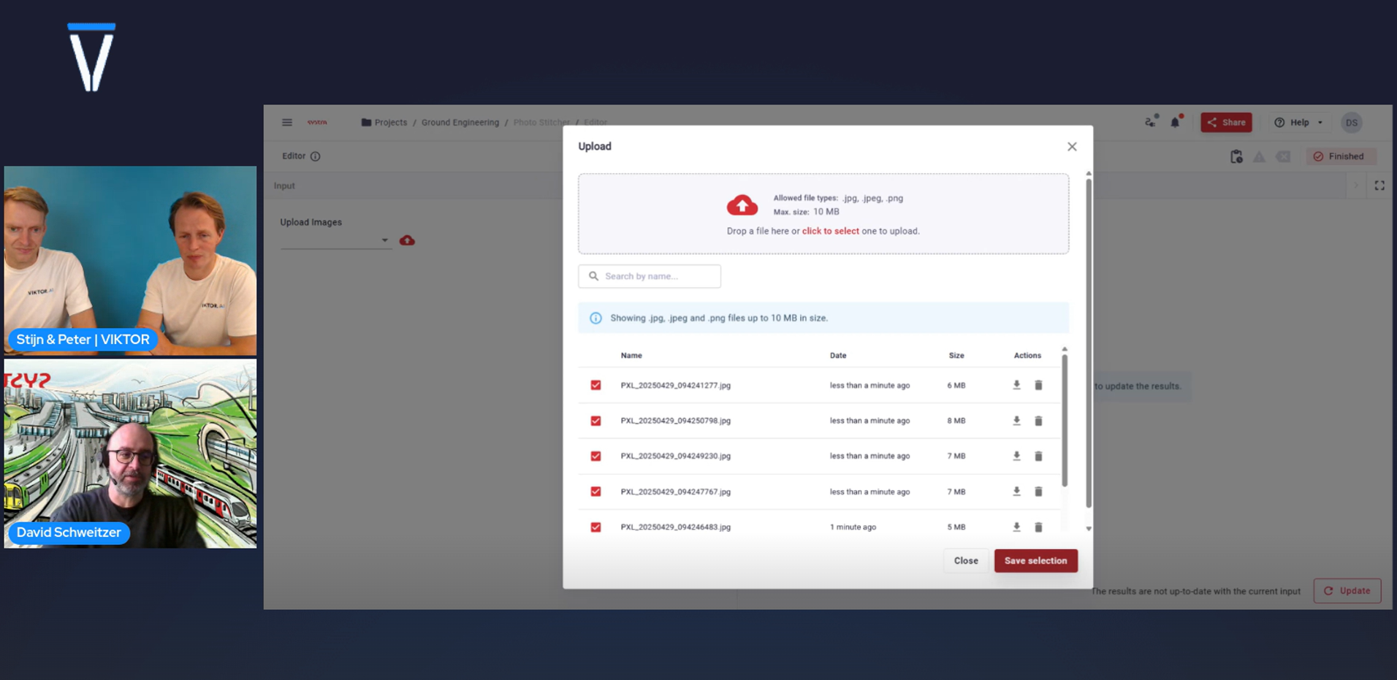This screenshot has width=1397, height=680.
Task: Navigate to Ground Engineering breadcrumb
Action: (460, 123)
